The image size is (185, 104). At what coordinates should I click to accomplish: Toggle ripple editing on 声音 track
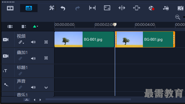[x=20, y=87]
